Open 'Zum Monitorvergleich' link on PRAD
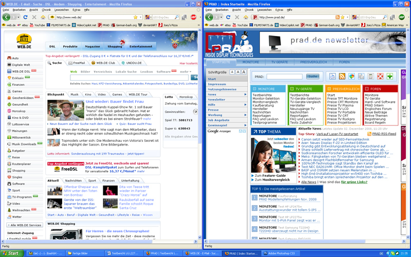 272,179
